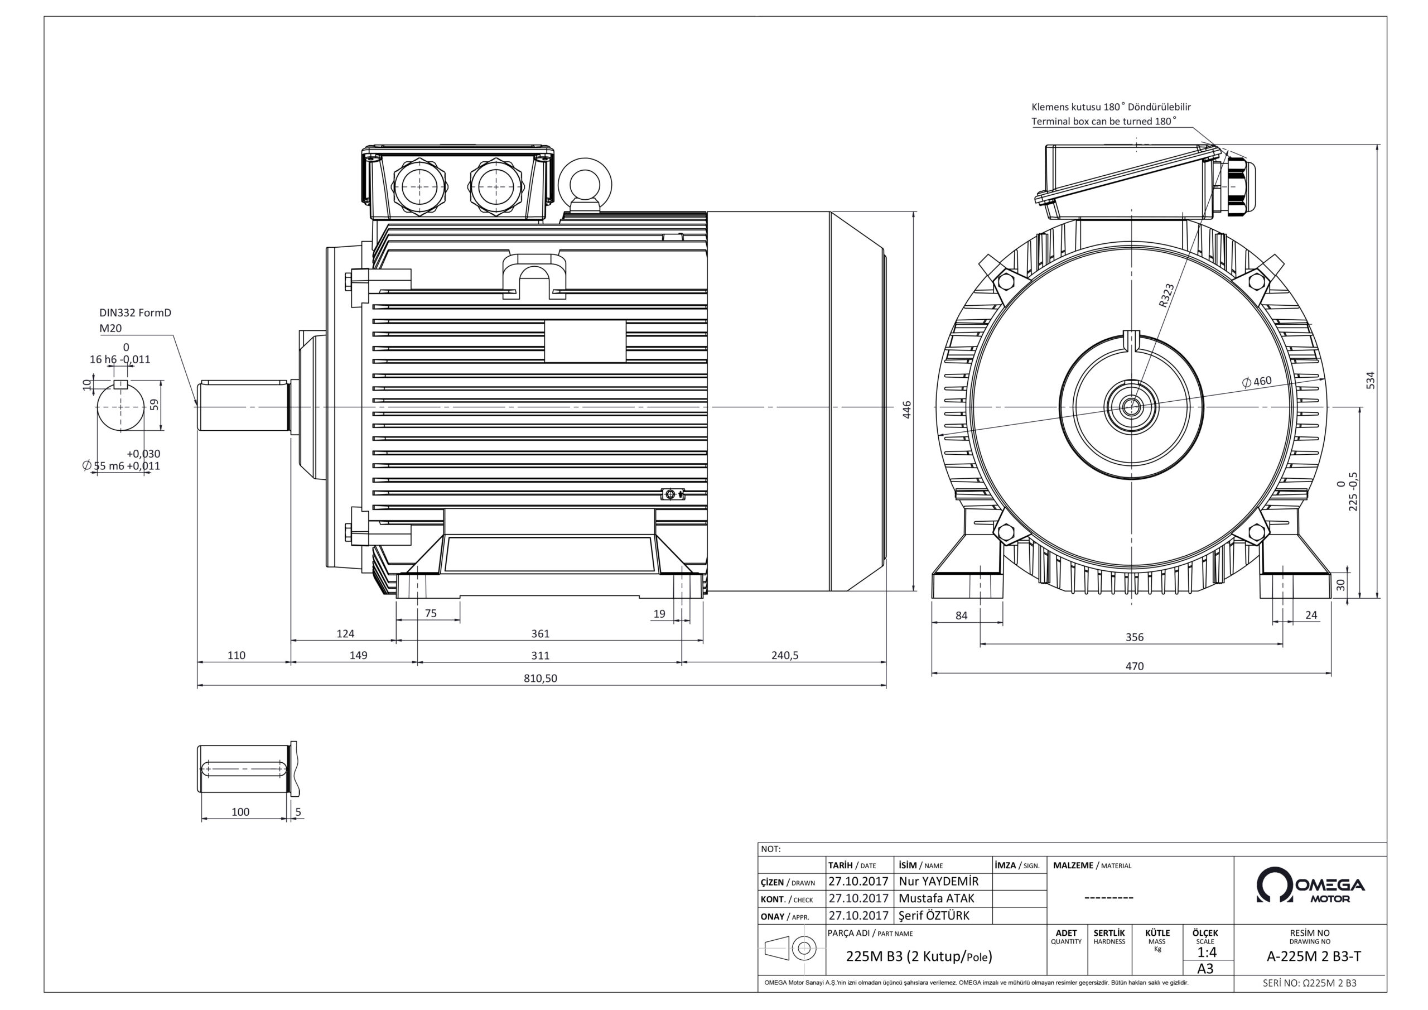Select the 534 overall height dimension
This screenshot has height=1010, width=1428.
coord(1370,380)
